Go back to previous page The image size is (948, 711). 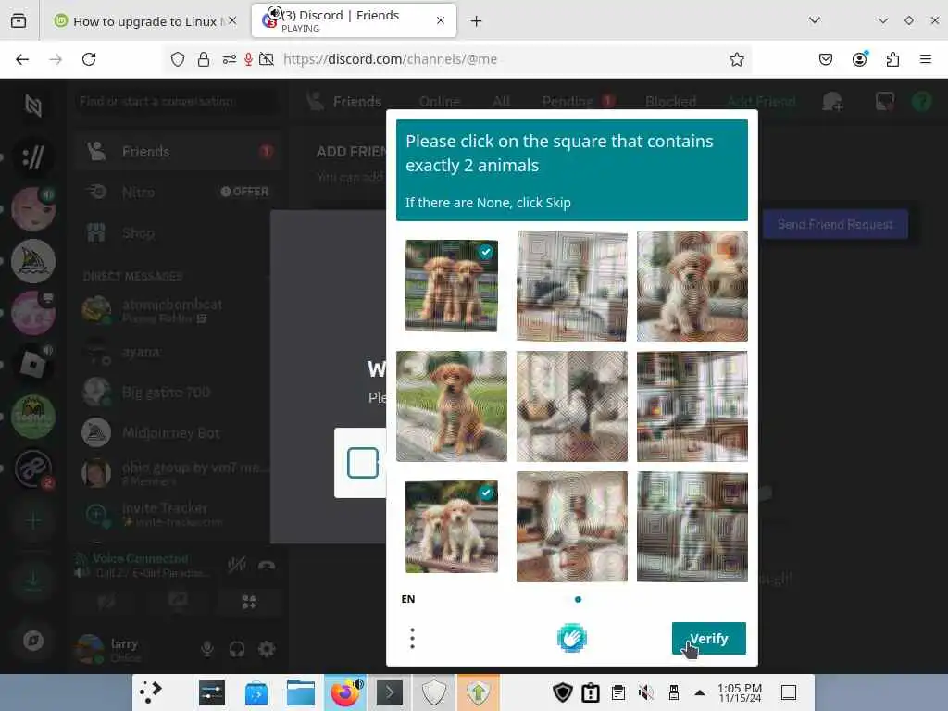(x=22, y=59)
